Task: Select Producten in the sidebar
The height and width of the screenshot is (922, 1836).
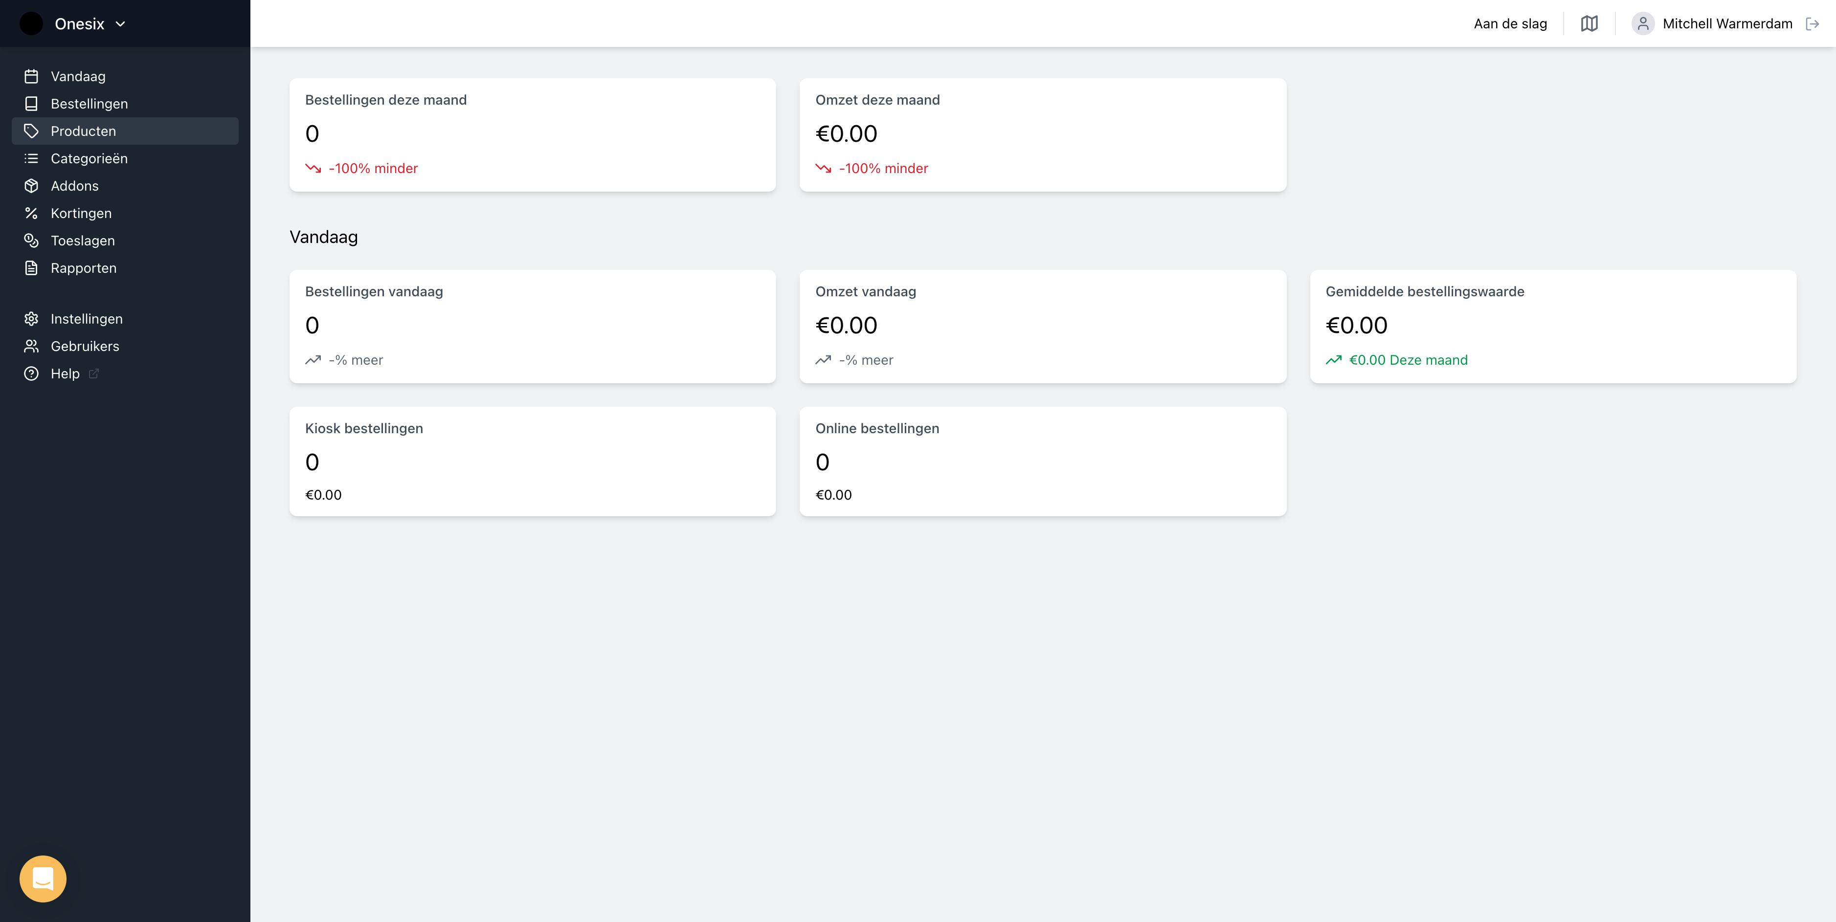Action: click(125, 131)
